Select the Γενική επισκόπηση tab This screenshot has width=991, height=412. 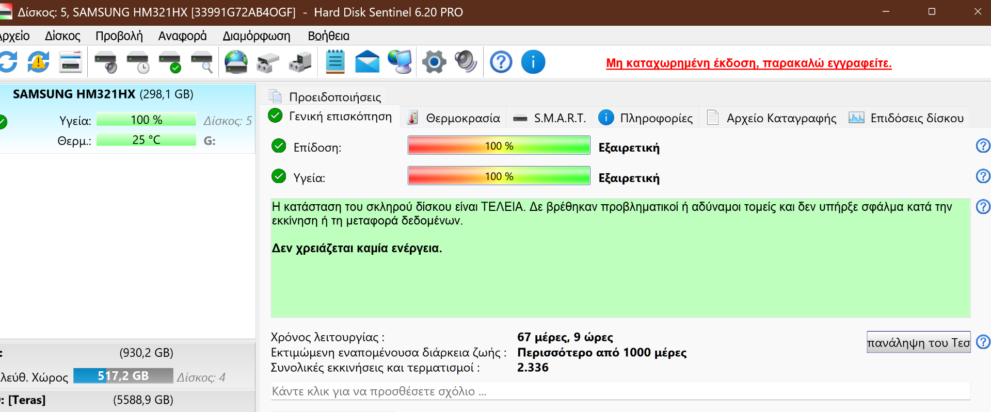point(330,117)
